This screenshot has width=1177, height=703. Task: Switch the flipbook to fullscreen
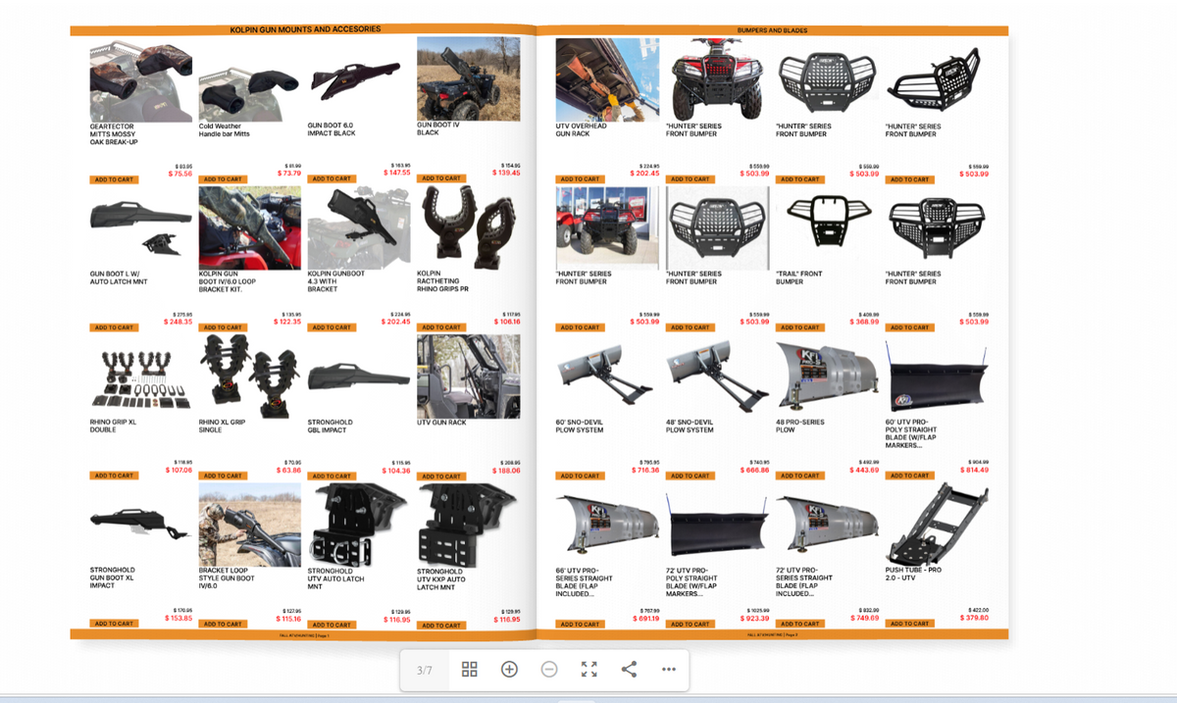(x=589, y=670)
